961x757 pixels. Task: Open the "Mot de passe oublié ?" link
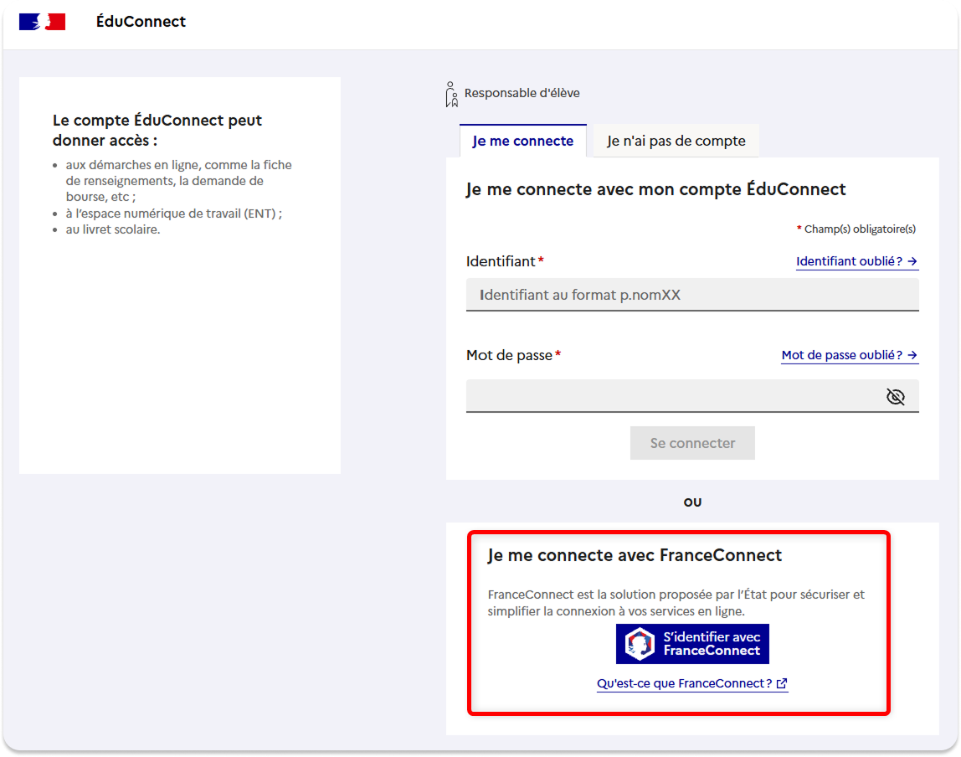click(x=850, y=356)
